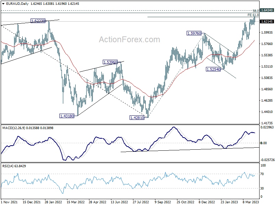Click the 1.41735 price axis value
Image resolution: width=275 pixels, height=206 pixels.
click(267, 123)
